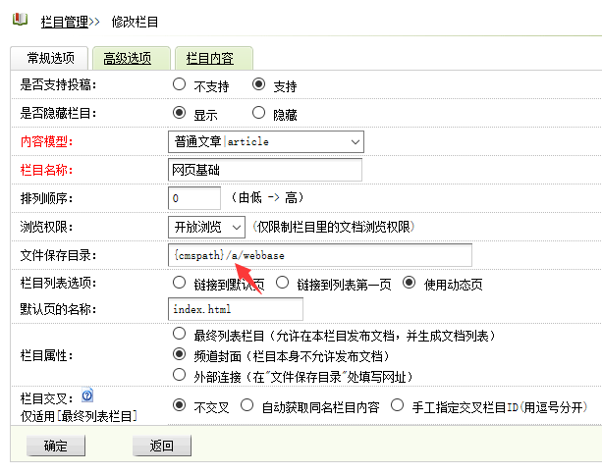Open the 内容模型 dropdown showing 普通文章
The height and width of the screenshot is (474, 602).
coord(266,141)
